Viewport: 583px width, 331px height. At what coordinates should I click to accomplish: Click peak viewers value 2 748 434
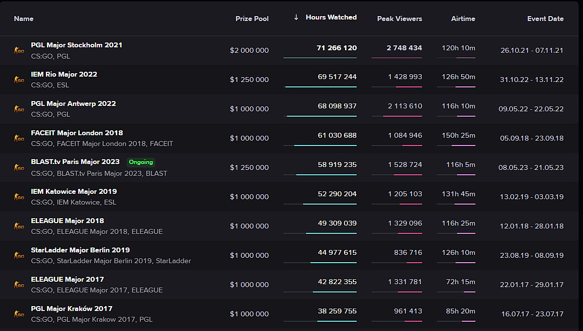tap(404, 48)
